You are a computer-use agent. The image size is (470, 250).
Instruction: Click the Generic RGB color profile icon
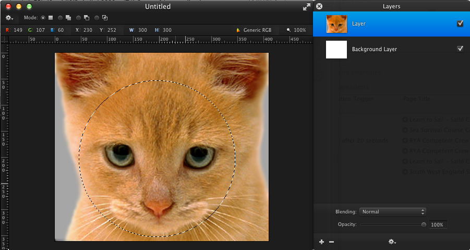[239, 30]
